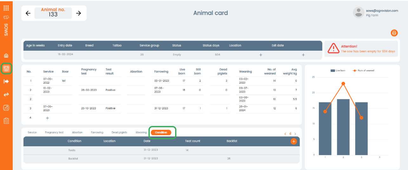Open the app grid menu icon
The image size is (408, 170).
[6, 8]
